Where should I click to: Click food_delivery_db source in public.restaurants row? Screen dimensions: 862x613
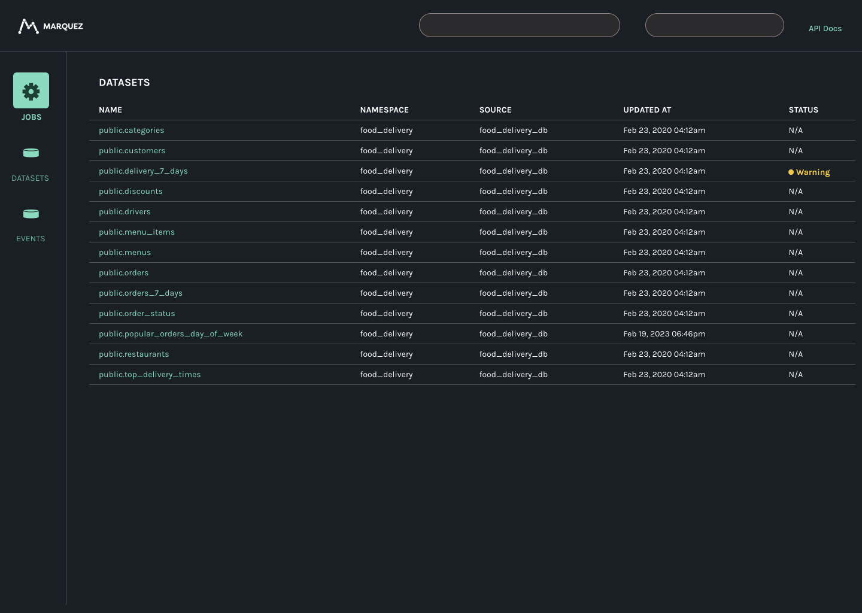pos(513,354)
